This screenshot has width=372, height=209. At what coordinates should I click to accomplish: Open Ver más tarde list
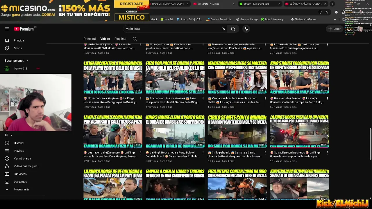(x=22, y=158)
